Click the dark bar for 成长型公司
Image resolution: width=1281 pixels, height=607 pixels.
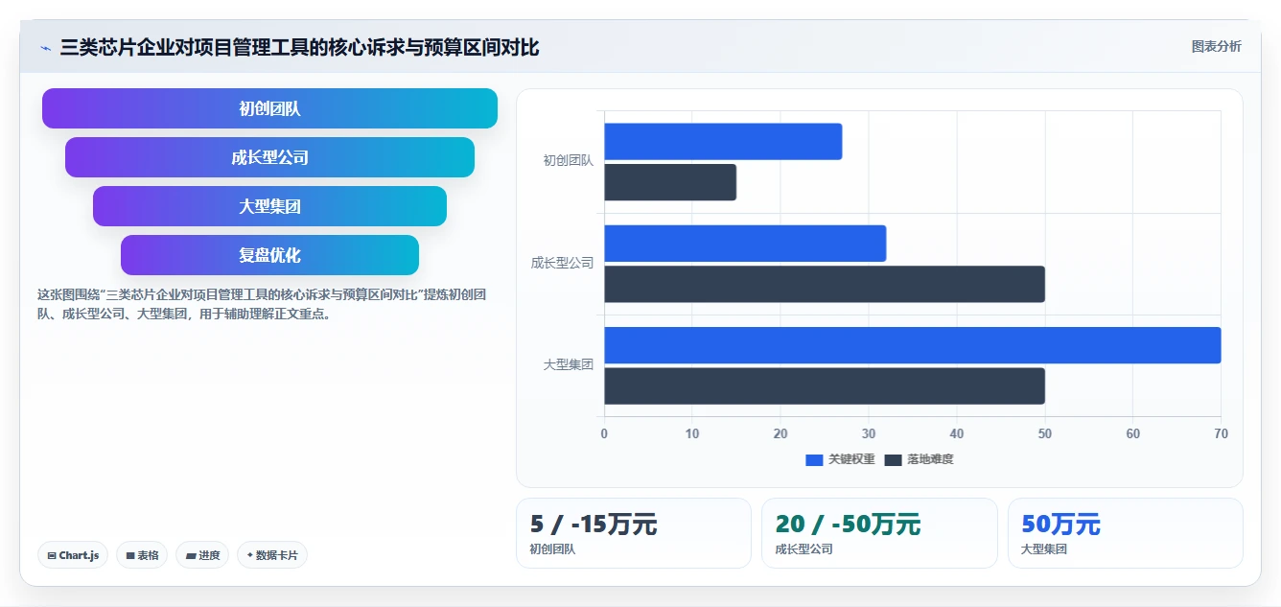[825, 284]
